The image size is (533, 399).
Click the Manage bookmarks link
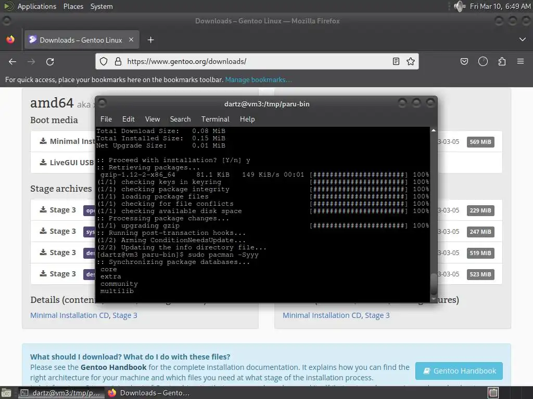point(258,79)
